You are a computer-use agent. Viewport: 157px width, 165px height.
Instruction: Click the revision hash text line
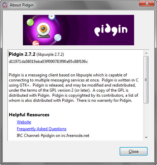tap(48, 62)
